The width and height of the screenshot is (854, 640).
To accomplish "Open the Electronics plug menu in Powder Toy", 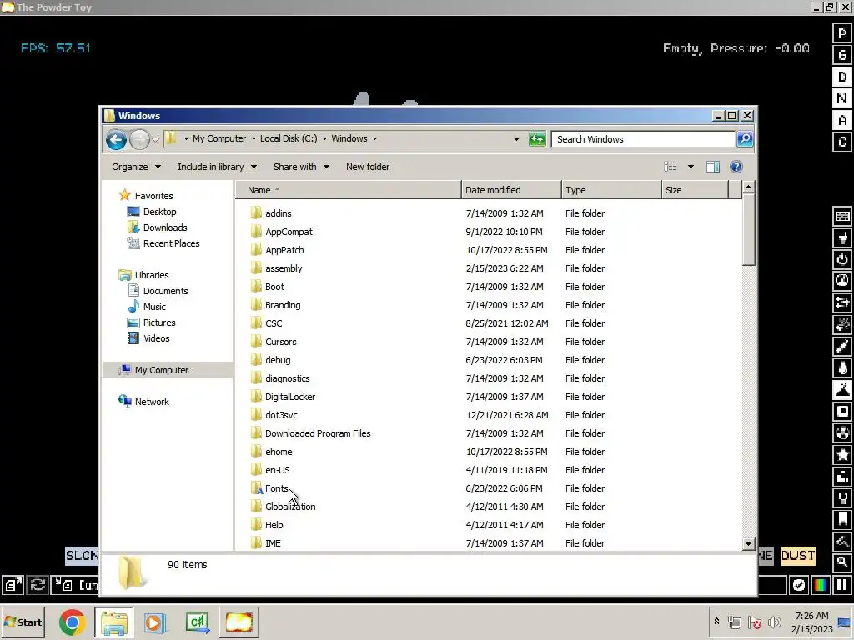I will pos(842,237).
